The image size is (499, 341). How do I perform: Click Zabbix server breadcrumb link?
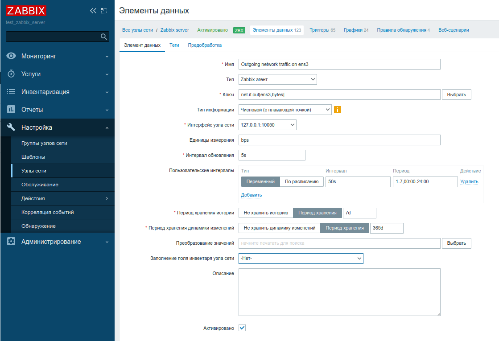click(174, 30)
